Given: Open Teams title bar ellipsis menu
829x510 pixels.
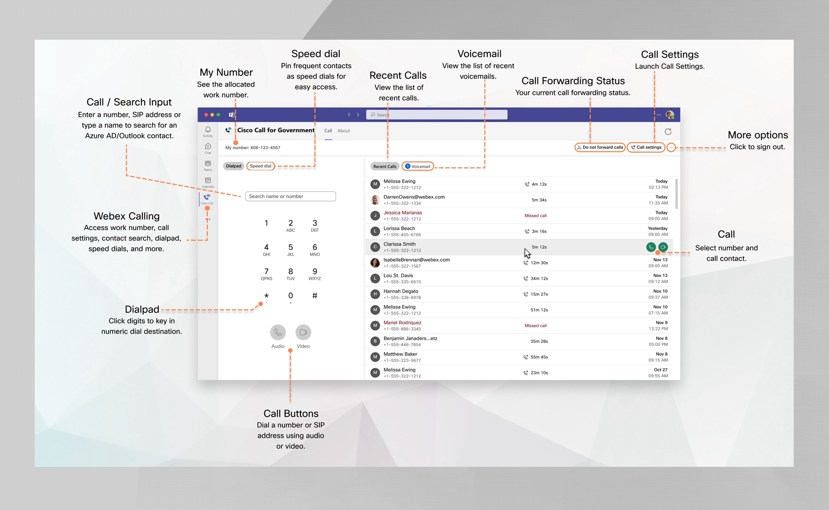Looking at the screenshot, I should 658,115.
